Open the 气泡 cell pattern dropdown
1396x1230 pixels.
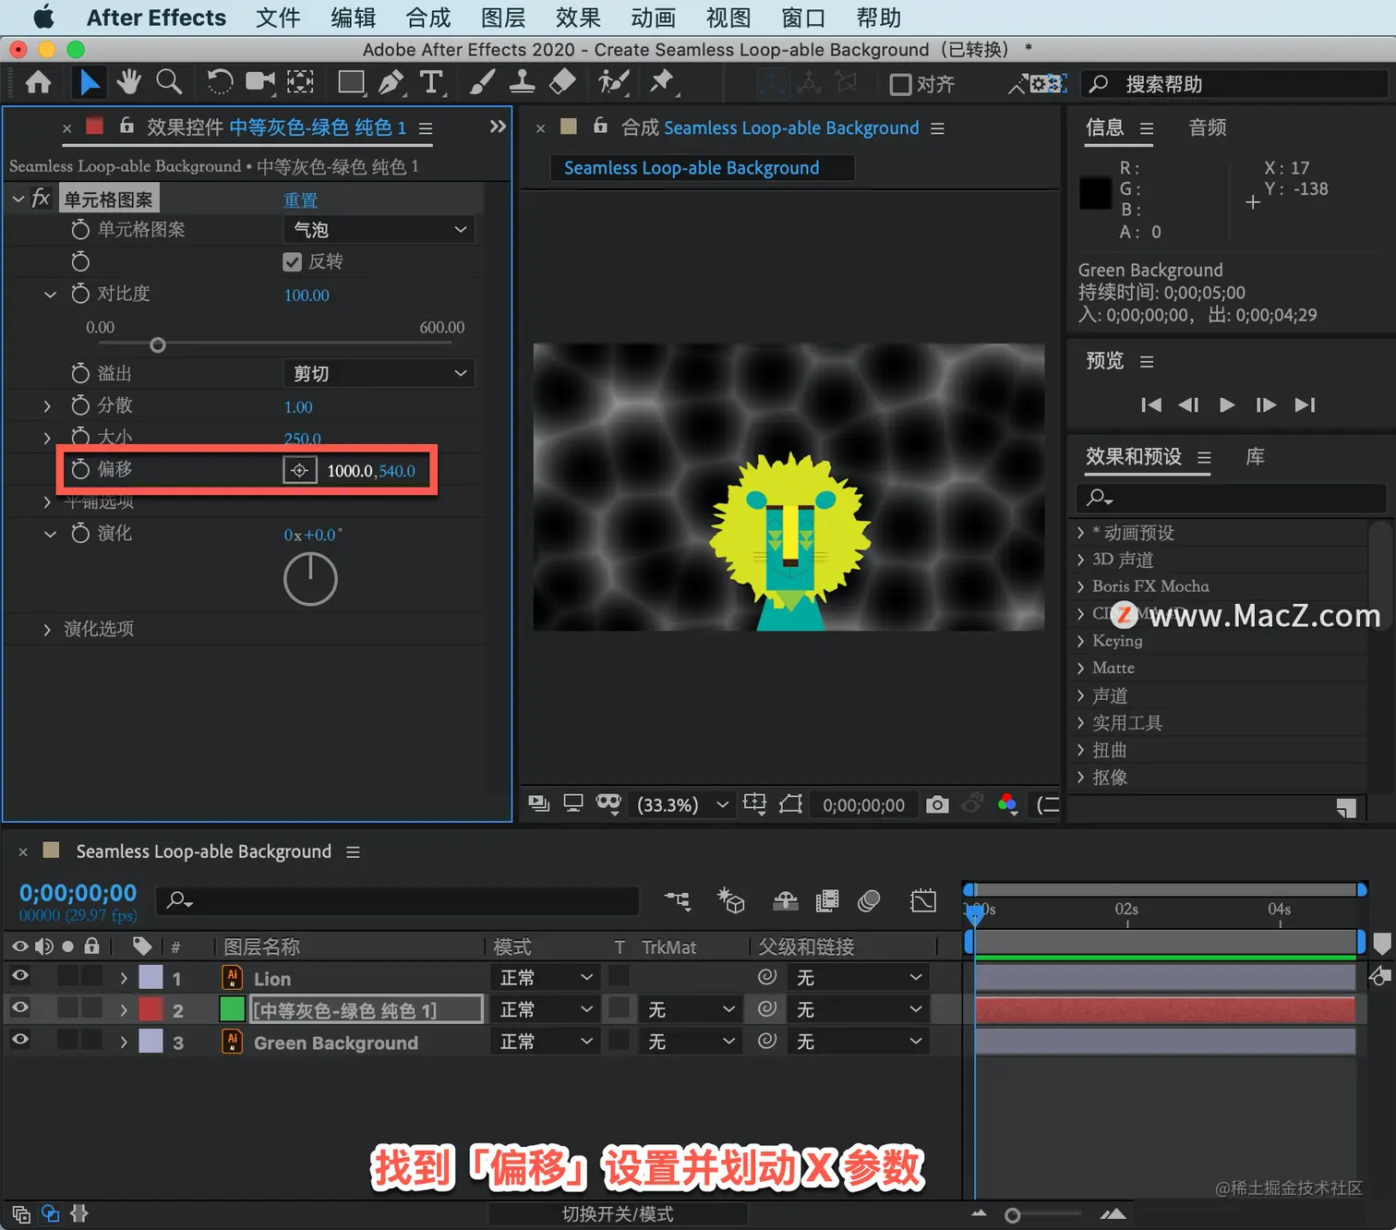379,229
